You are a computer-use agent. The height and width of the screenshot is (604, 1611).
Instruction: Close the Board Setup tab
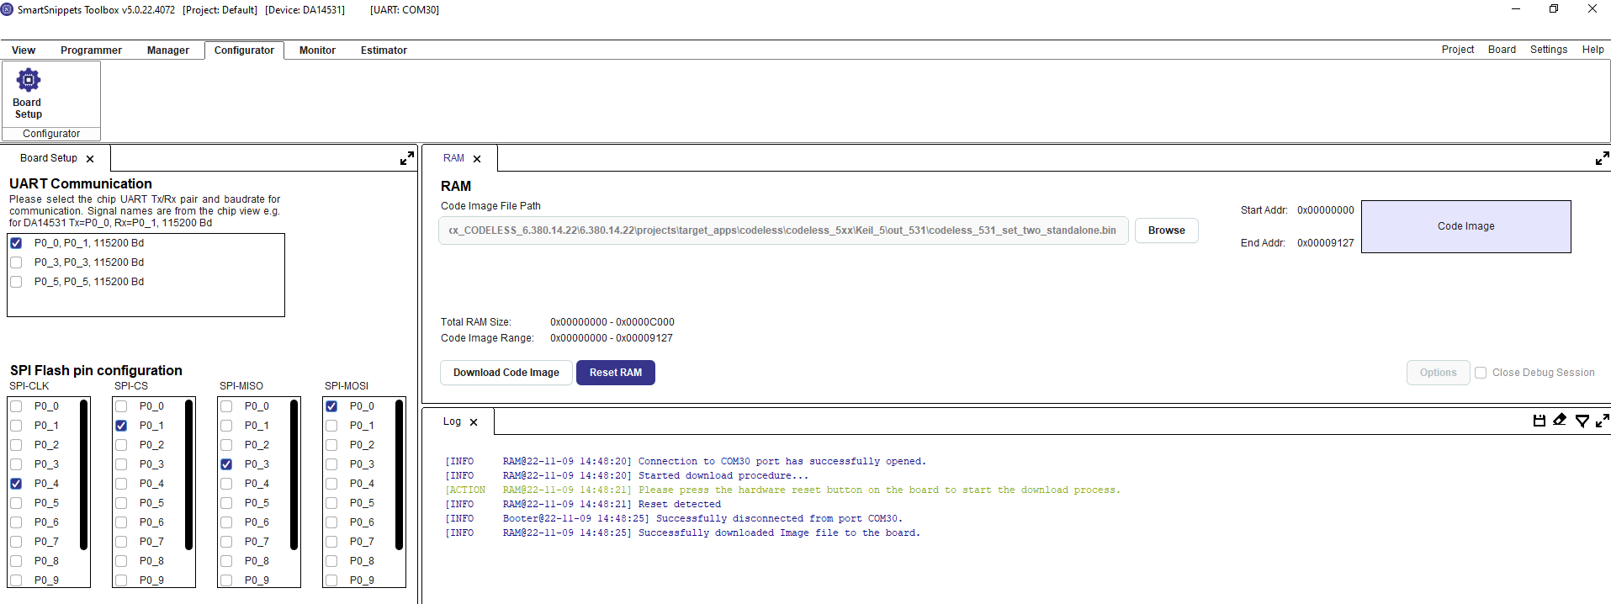[90, 159]
